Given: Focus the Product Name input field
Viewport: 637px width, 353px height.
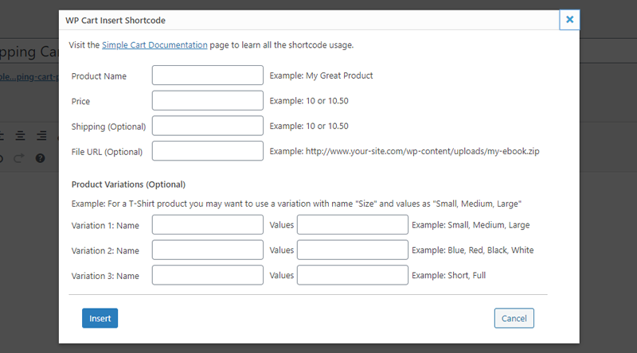Looking at the screenshot, I should (208, 75).
